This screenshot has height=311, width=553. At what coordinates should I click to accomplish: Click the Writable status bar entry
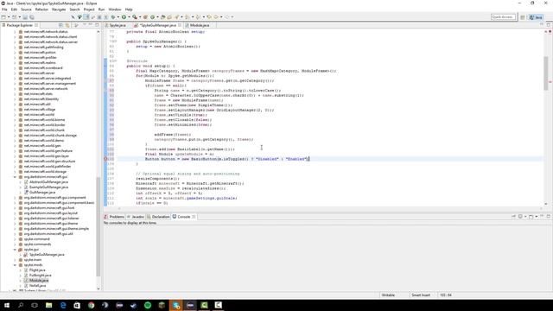pos(388,295)
